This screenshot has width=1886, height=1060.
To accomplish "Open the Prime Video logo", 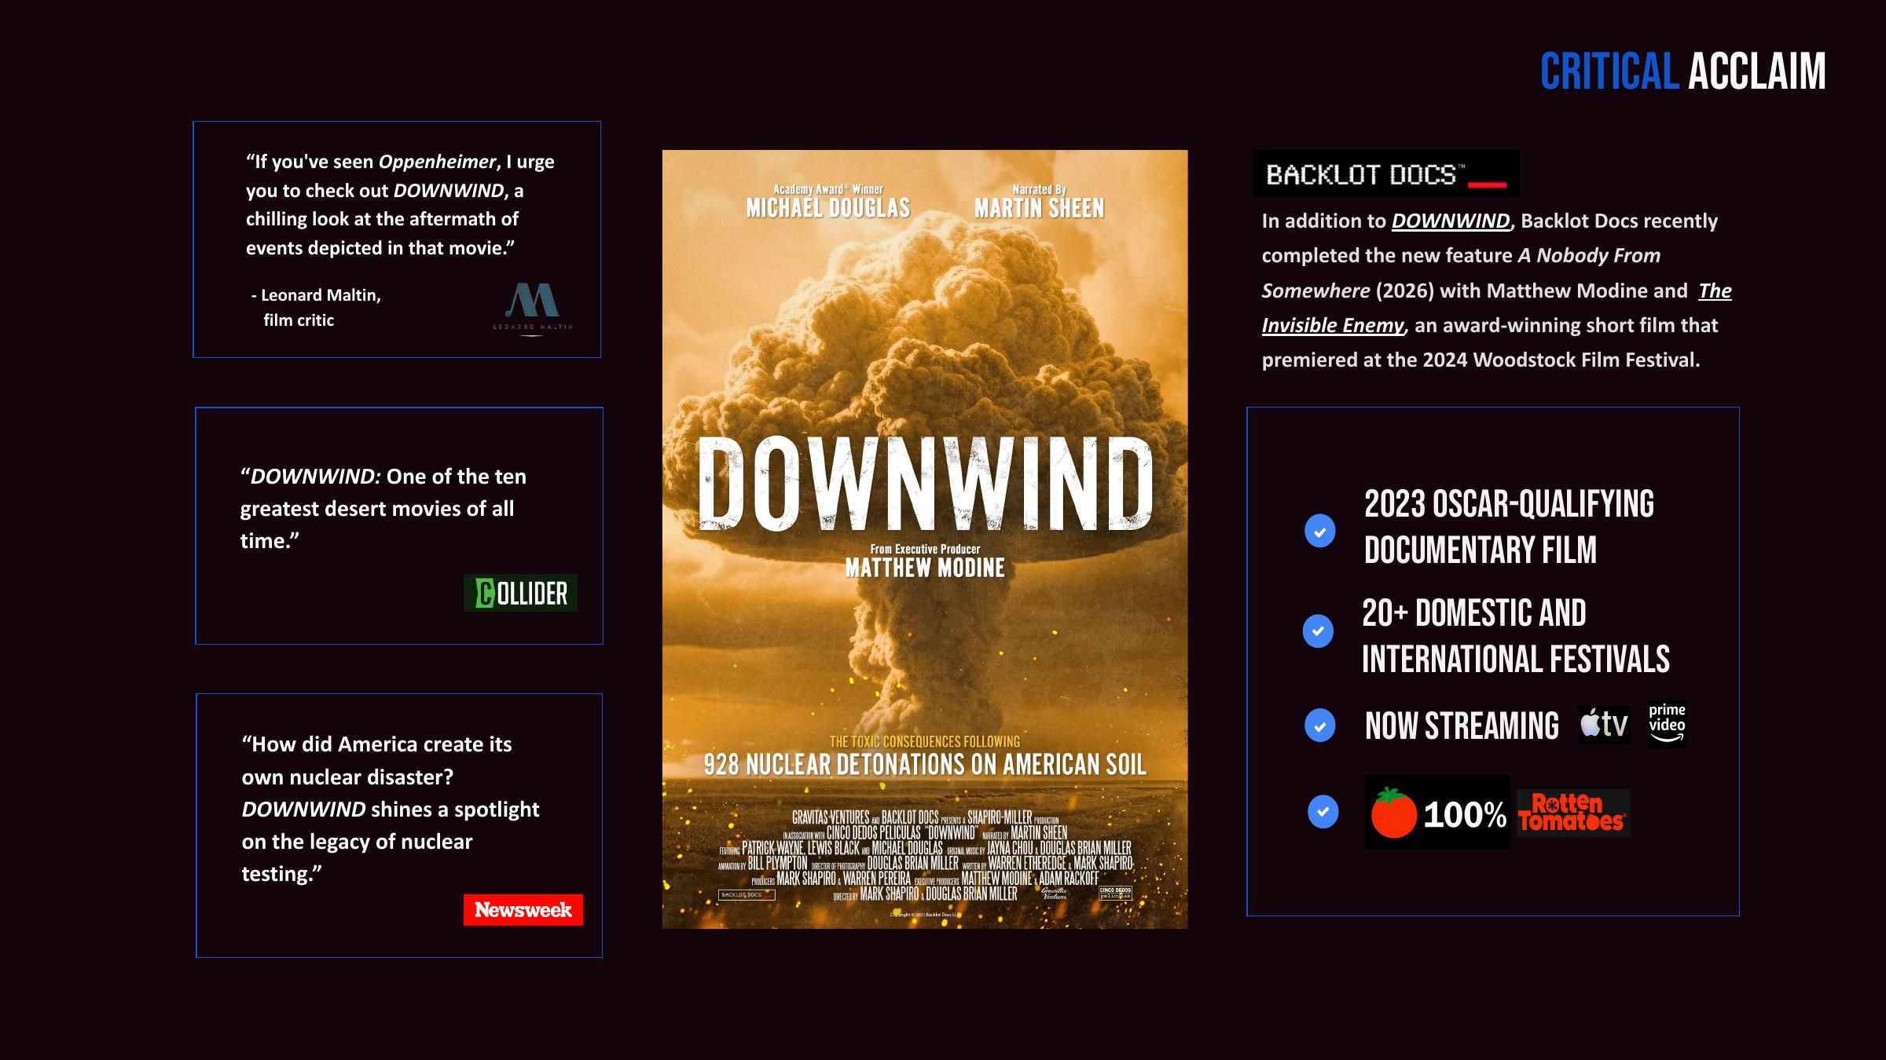I will pyautogui.click(x=1667, y=724).
